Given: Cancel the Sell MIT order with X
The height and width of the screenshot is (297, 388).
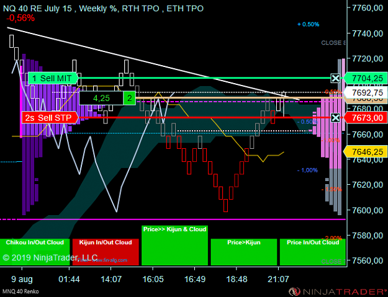Looking at the screenshot, I should coord(335,78).
